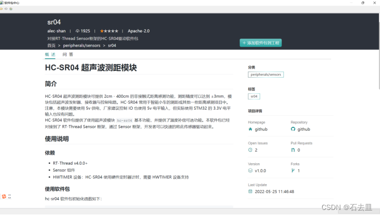Click the 1925 download count
380x216 pixels.
tap(85, 31)
